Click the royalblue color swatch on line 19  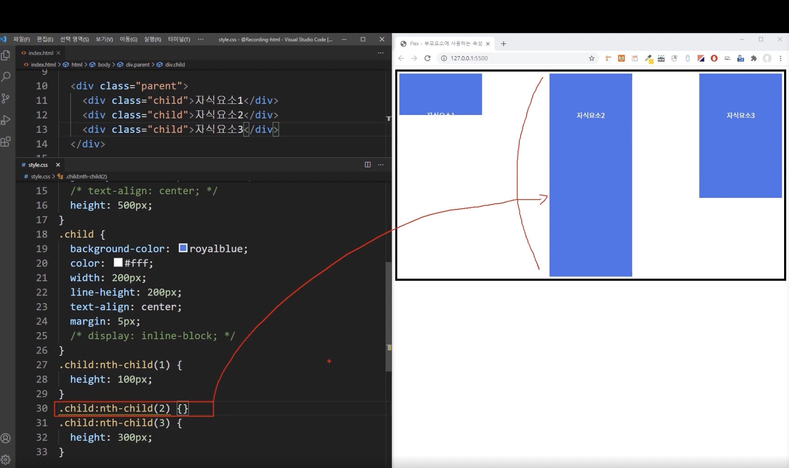click(x=183, y=248)
